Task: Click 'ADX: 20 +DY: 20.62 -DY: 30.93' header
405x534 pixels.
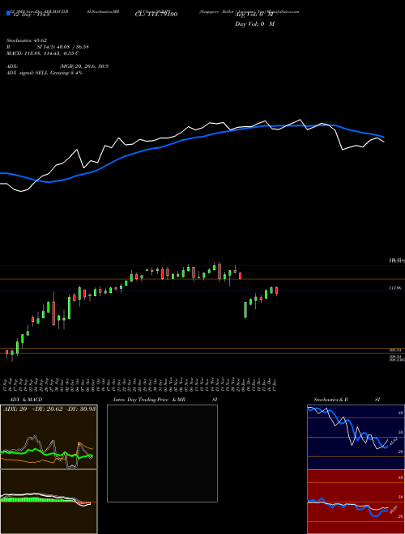Action: 49,409
